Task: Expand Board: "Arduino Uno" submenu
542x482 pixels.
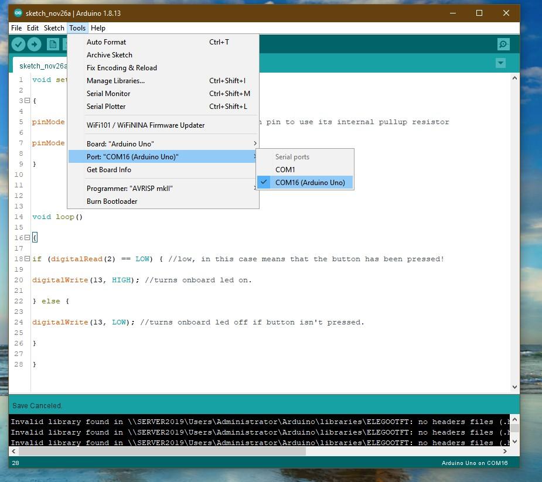Action: tap(163, 143)
